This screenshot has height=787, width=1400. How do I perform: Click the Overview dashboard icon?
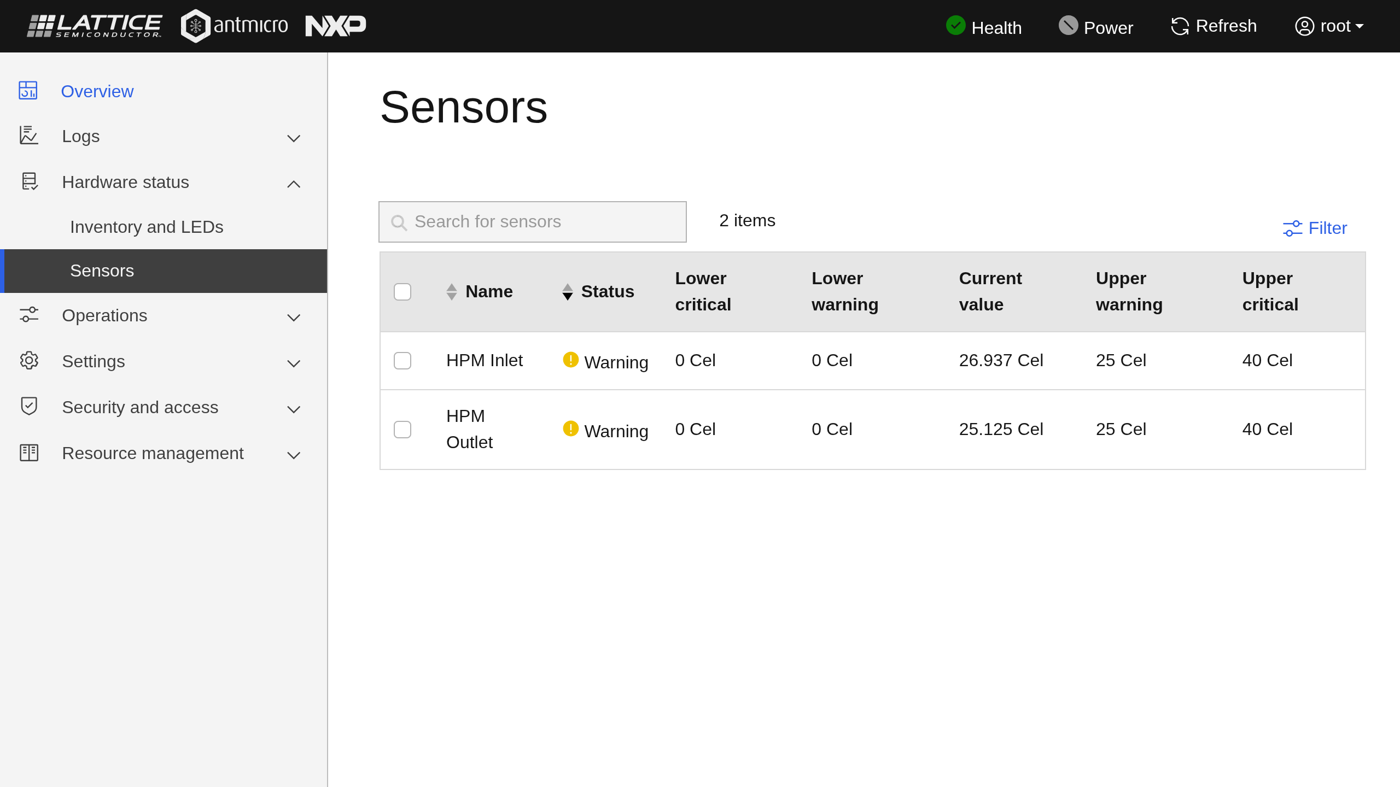(28, 91)
